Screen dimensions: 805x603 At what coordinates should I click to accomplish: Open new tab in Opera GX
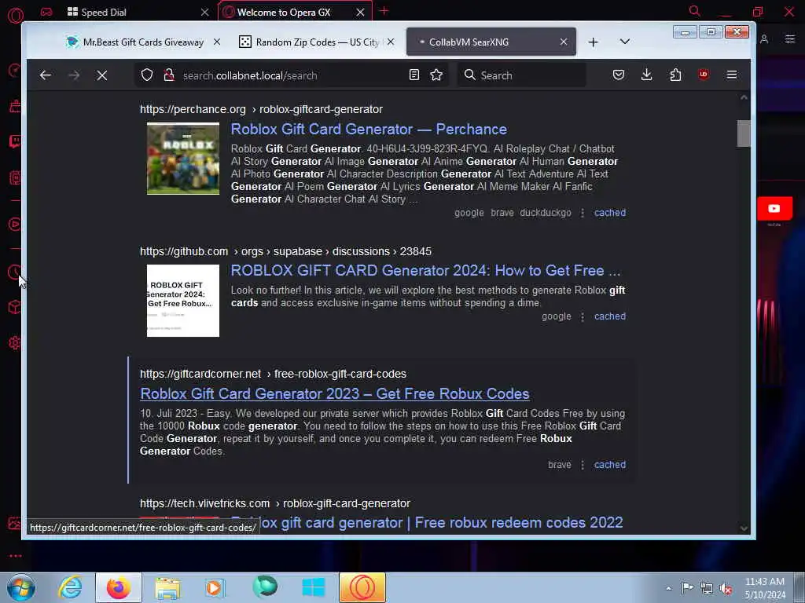(x=384, y=11)
